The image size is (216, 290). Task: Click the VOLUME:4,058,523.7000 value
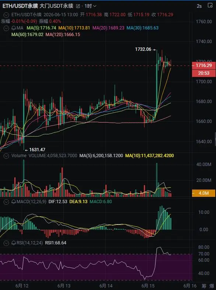pos(53,156)
